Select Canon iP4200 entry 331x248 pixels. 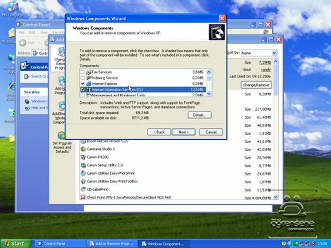(98, 157)
